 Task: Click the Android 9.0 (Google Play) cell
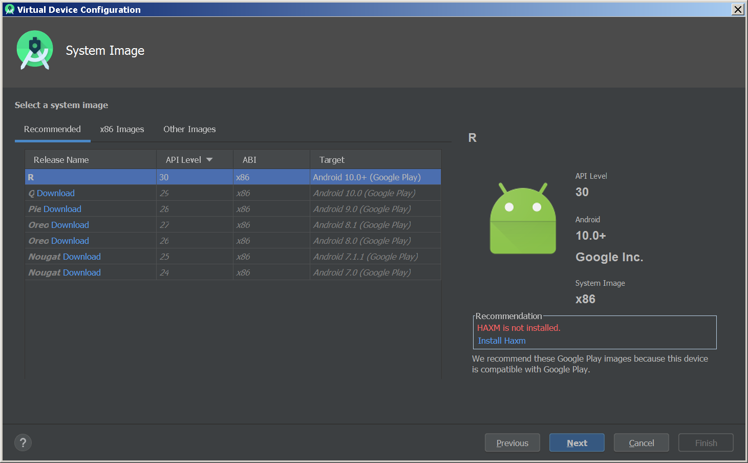(x=375, y=209)
